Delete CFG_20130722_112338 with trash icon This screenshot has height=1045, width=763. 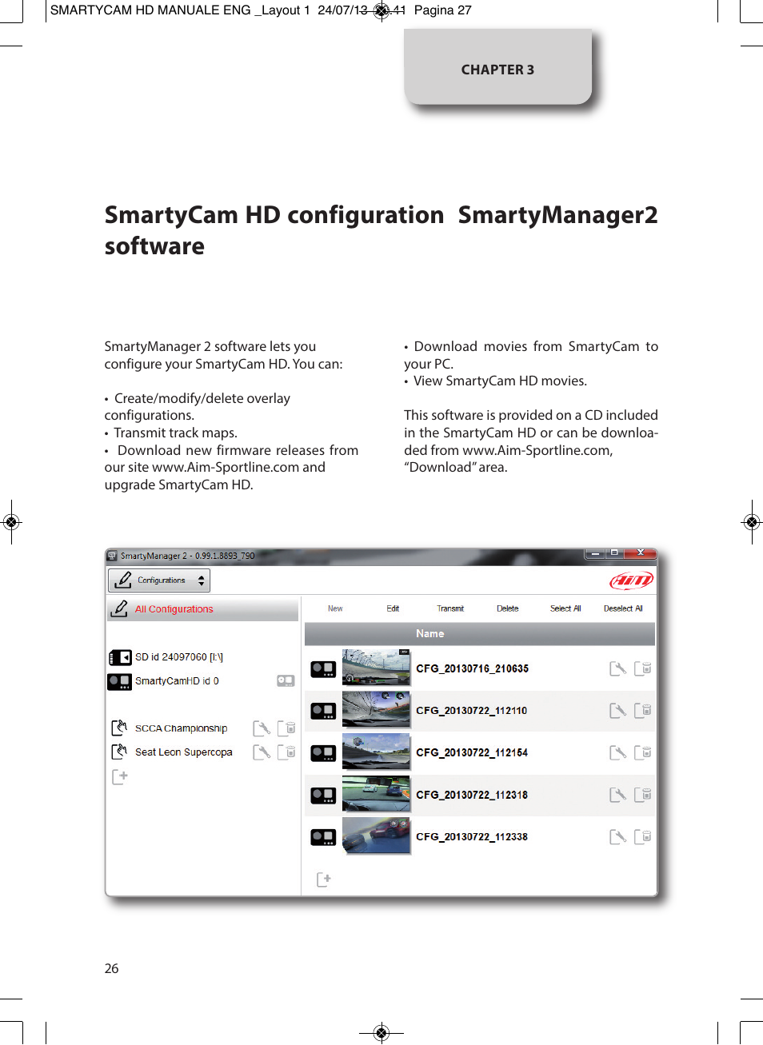click(x=643, y=836)
